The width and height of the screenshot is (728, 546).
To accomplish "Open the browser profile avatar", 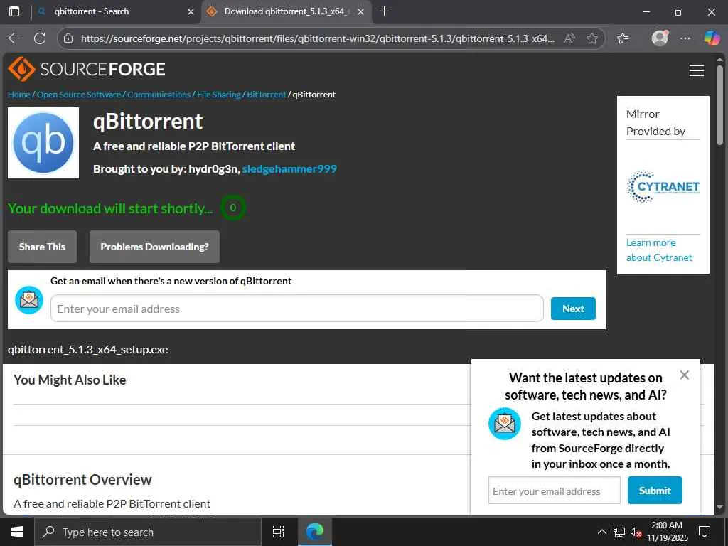I will [x=660, y=38].
